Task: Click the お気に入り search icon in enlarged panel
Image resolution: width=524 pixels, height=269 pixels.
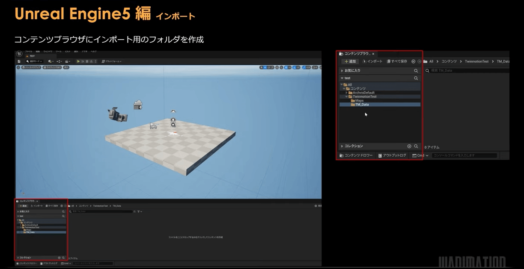Action: click(416, 70)
